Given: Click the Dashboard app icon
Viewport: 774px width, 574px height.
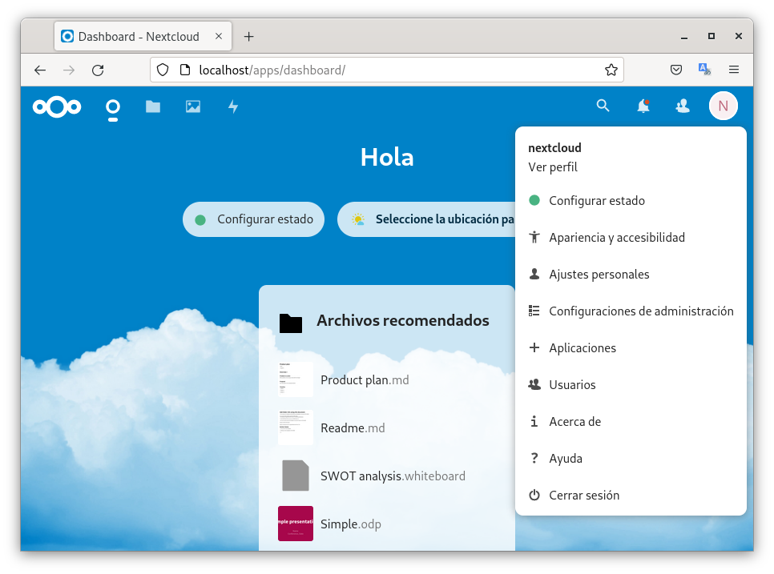Looking at the screenshot, I should (113, 107).
